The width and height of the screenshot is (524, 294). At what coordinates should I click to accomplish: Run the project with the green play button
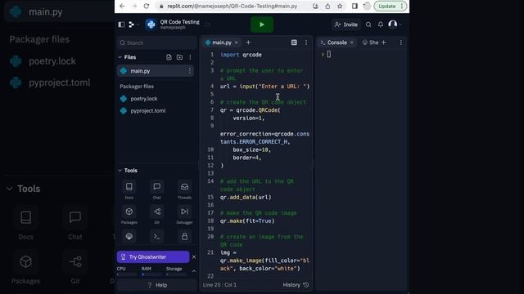tap(262, 24)
